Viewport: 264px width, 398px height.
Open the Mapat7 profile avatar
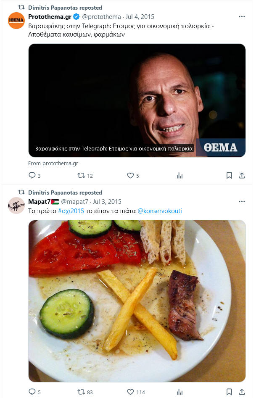16,206
